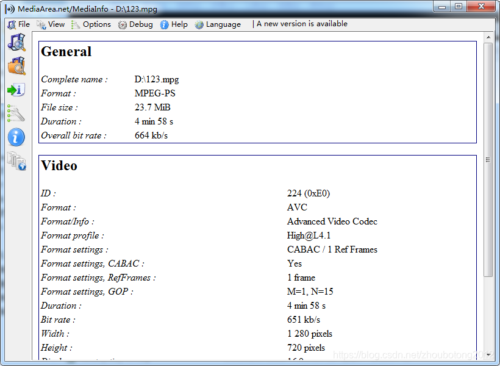Click the Open Folder sidebar icon
The height and width of the screenshot is (366, 500).
click(x=16, y=66)
